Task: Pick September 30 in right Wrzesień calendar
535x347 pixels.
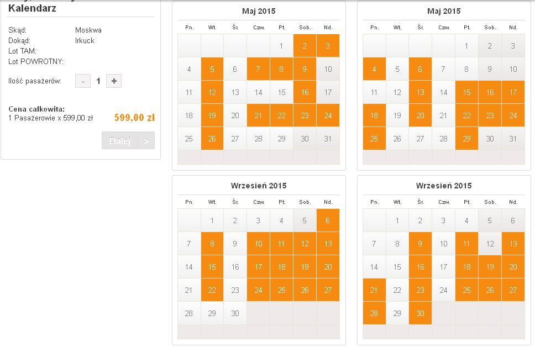Action: coord(421,313)
